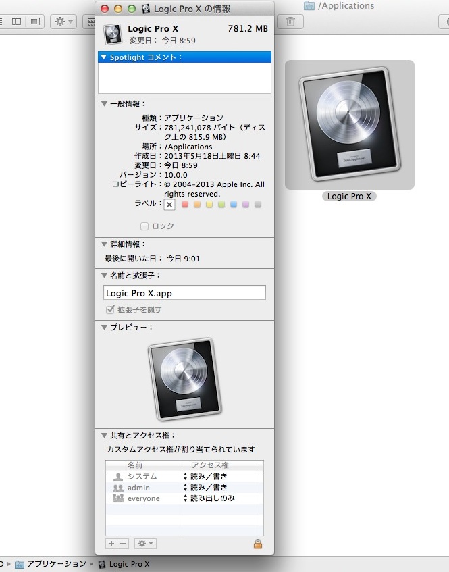Close the Logic Pro X info window
449x572 pixels.
tap(105, 9)
